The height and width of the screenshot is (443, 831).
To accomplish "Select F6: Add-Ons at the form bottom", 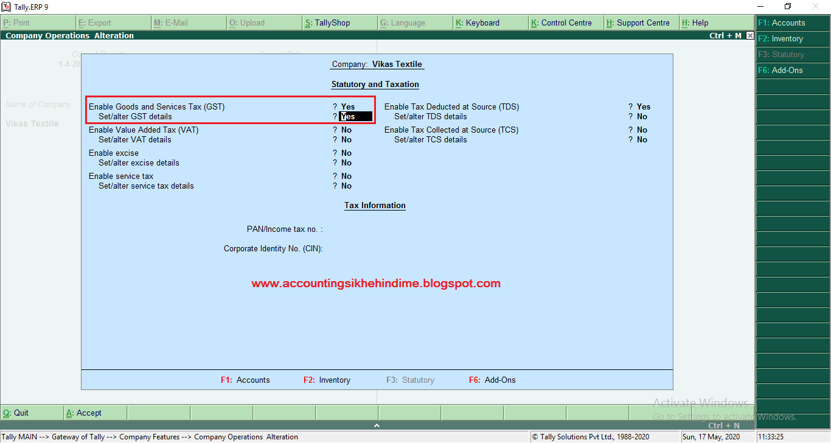I will coord(492,380).
